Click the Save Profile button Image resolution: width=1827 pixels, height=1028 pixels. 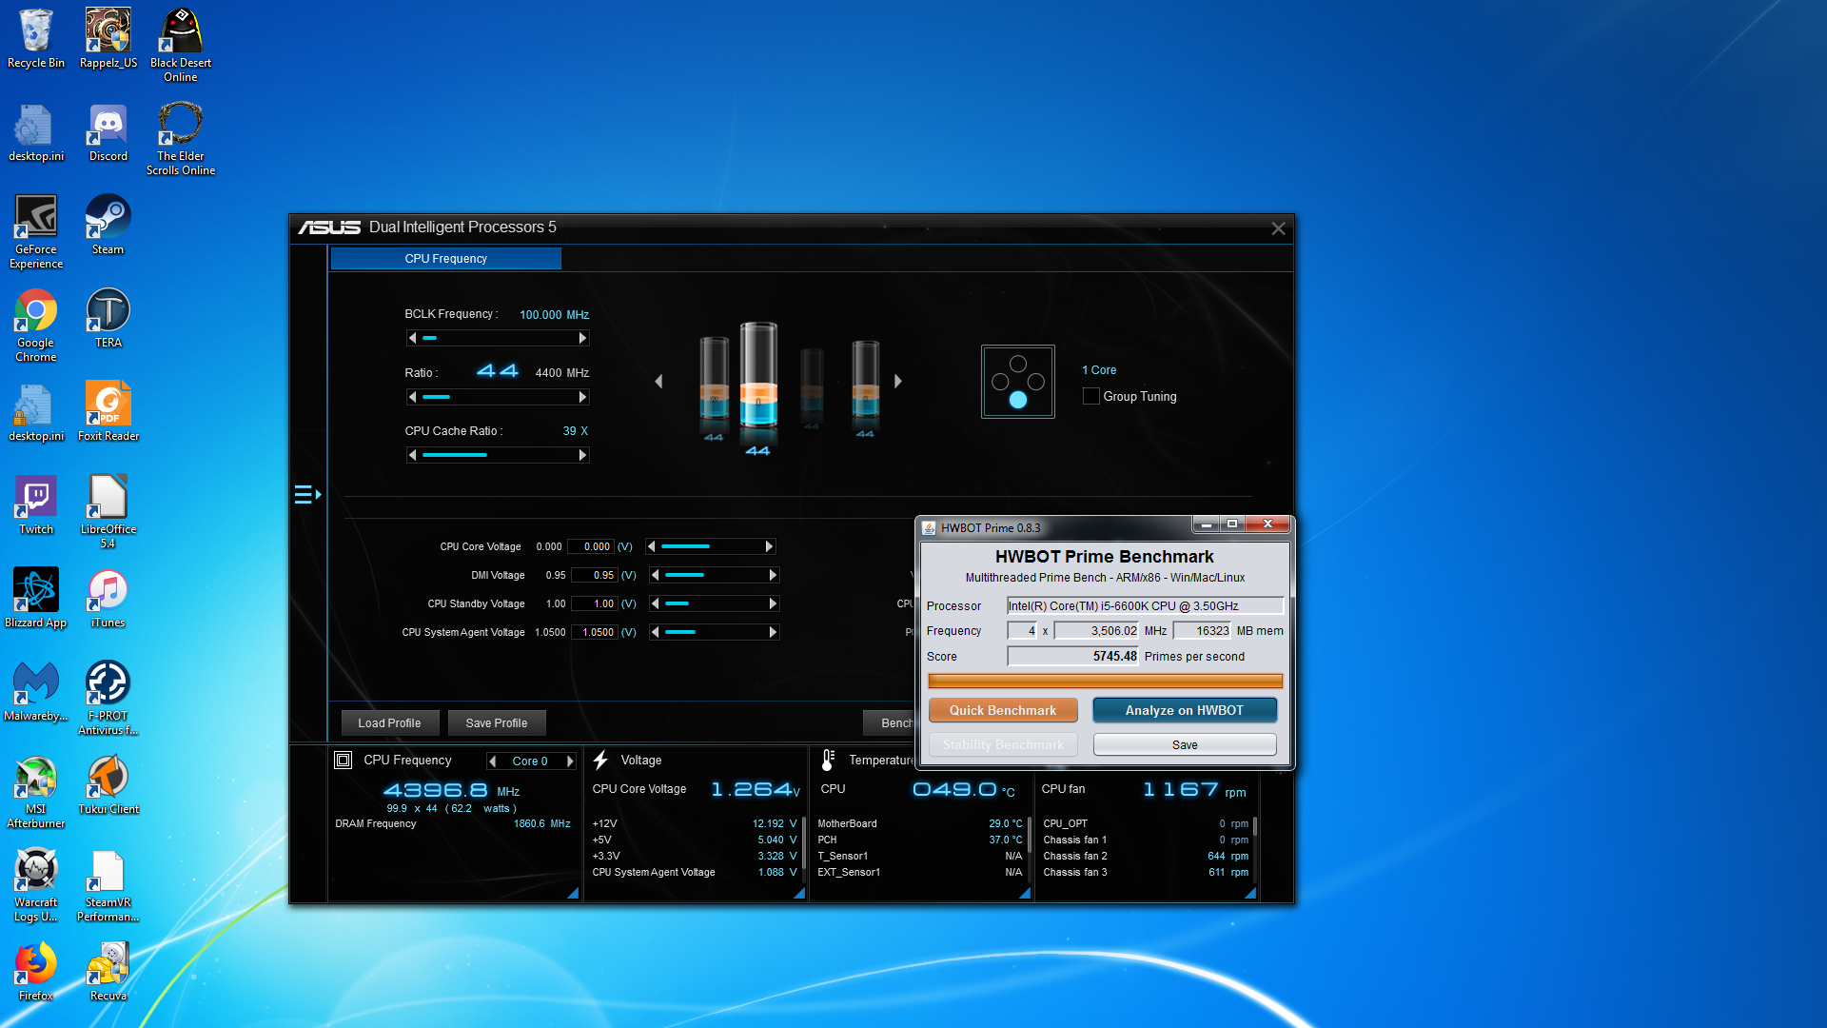click(x=497, y=723)
